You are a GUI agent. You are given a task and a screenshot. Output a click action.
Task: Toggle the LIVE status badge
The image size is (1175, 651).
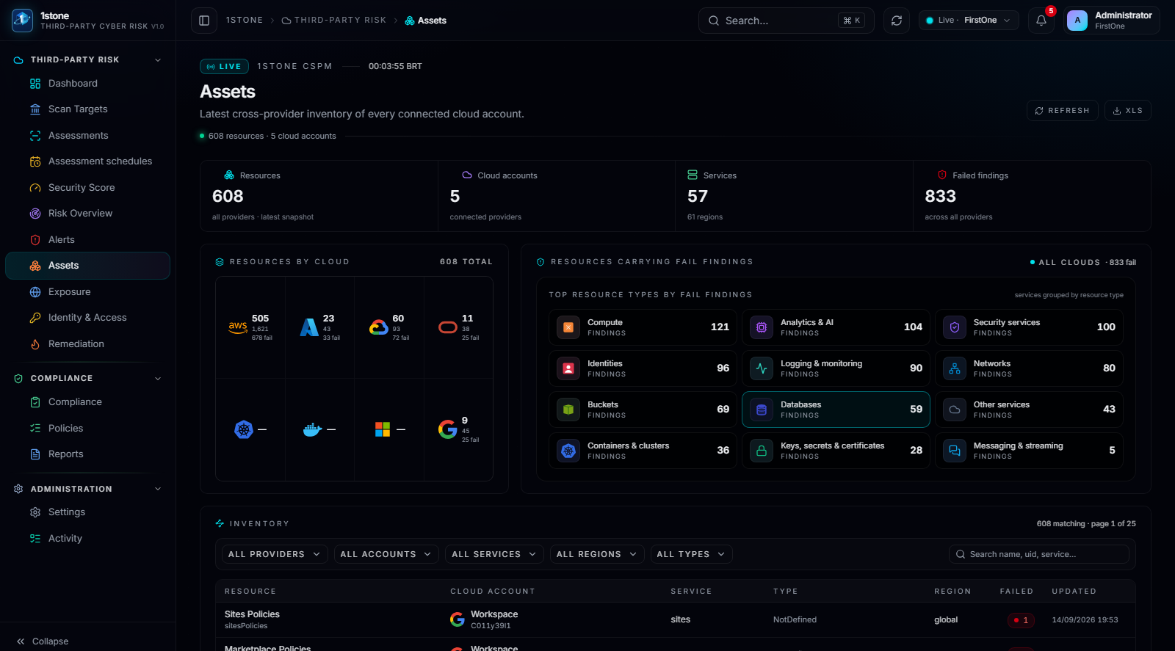[x=224, y=66]
